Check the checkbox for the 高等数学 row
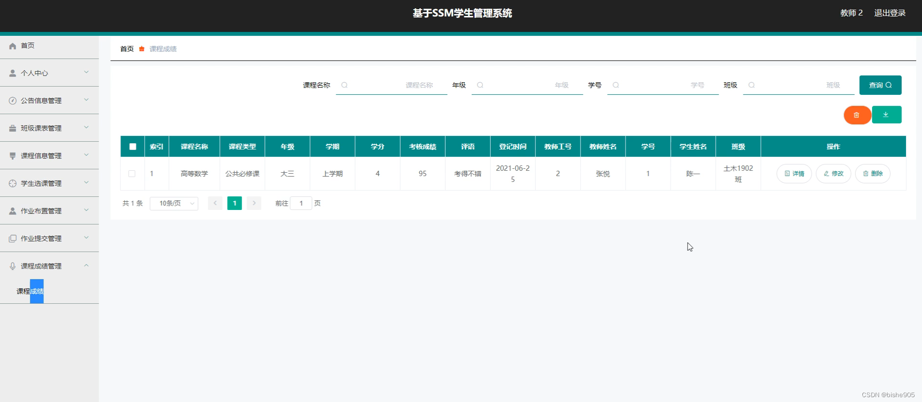 [132, 174]
